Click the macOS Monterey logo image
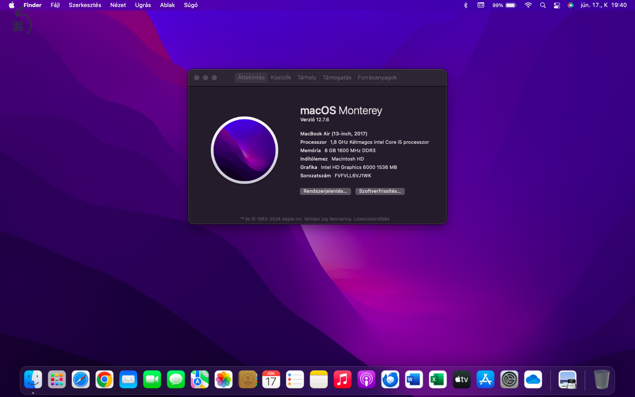 click(245, 150)
